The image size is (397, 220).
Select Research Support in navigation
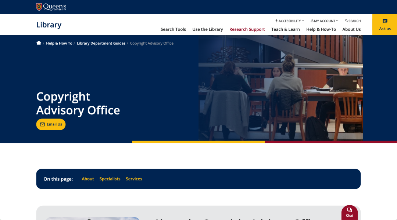click(247, 29)
